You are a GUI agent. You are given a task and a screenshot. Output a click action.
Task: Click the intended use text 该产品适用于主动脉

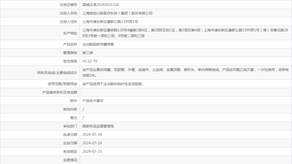113,84
